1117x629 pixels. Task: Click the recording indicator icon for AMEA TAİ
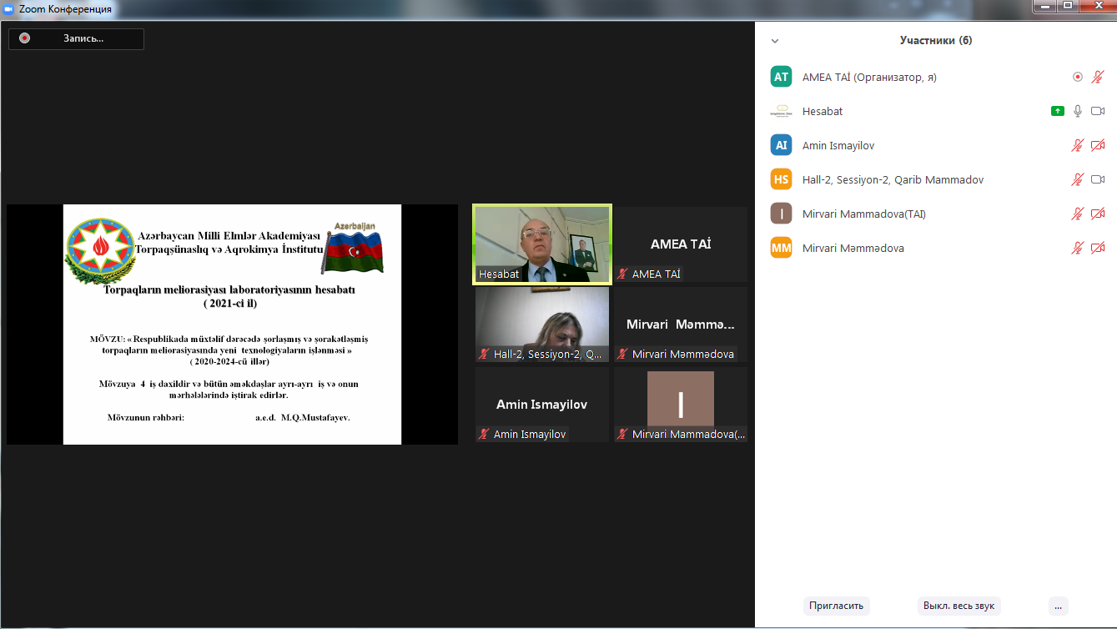[1078, 77]
